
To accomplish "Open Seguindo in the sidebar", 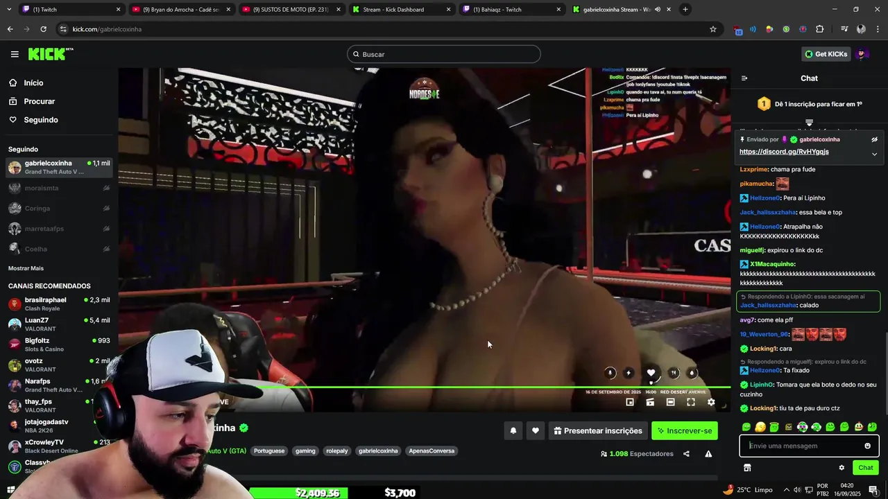I will [41, 120].
